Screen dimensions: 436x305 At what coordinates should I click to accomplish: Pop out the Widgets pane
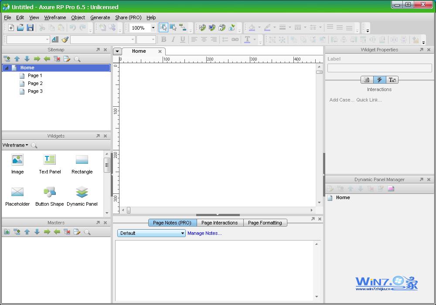click(x=98, y=136)
